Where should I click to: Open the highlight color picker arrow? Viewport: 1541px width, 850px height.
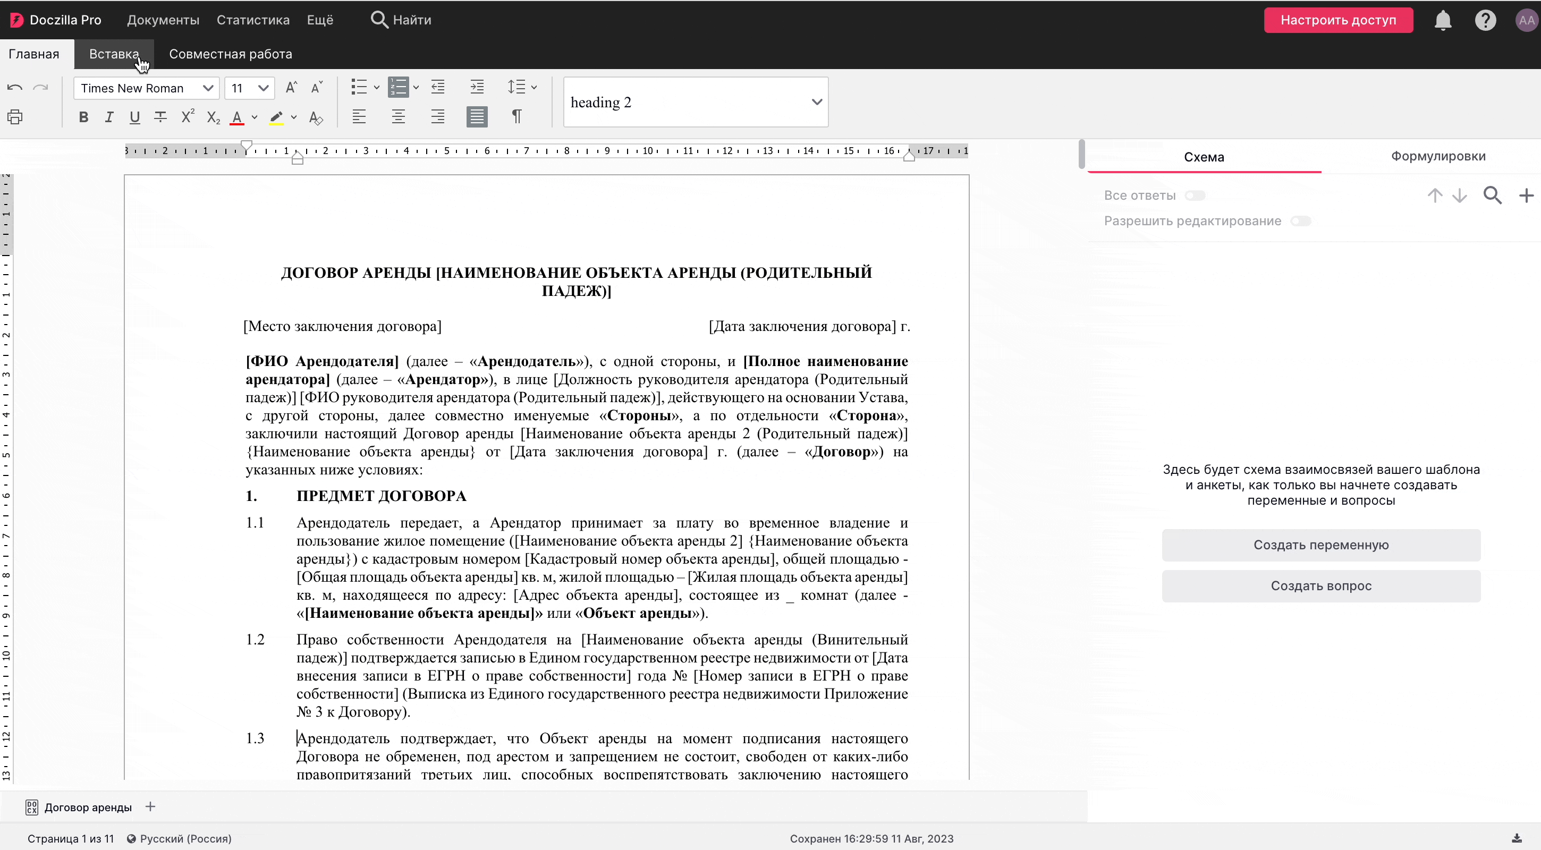tap(294, 117)
